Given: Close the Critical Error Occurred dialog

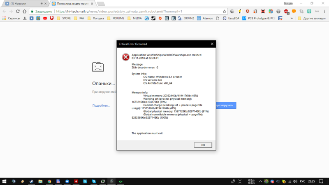Looking at the screenshot, I should 212,44.
